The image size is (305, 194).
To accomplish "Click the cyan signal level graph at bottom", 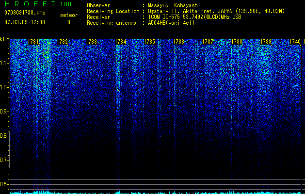I will click(x=156, y=192).
